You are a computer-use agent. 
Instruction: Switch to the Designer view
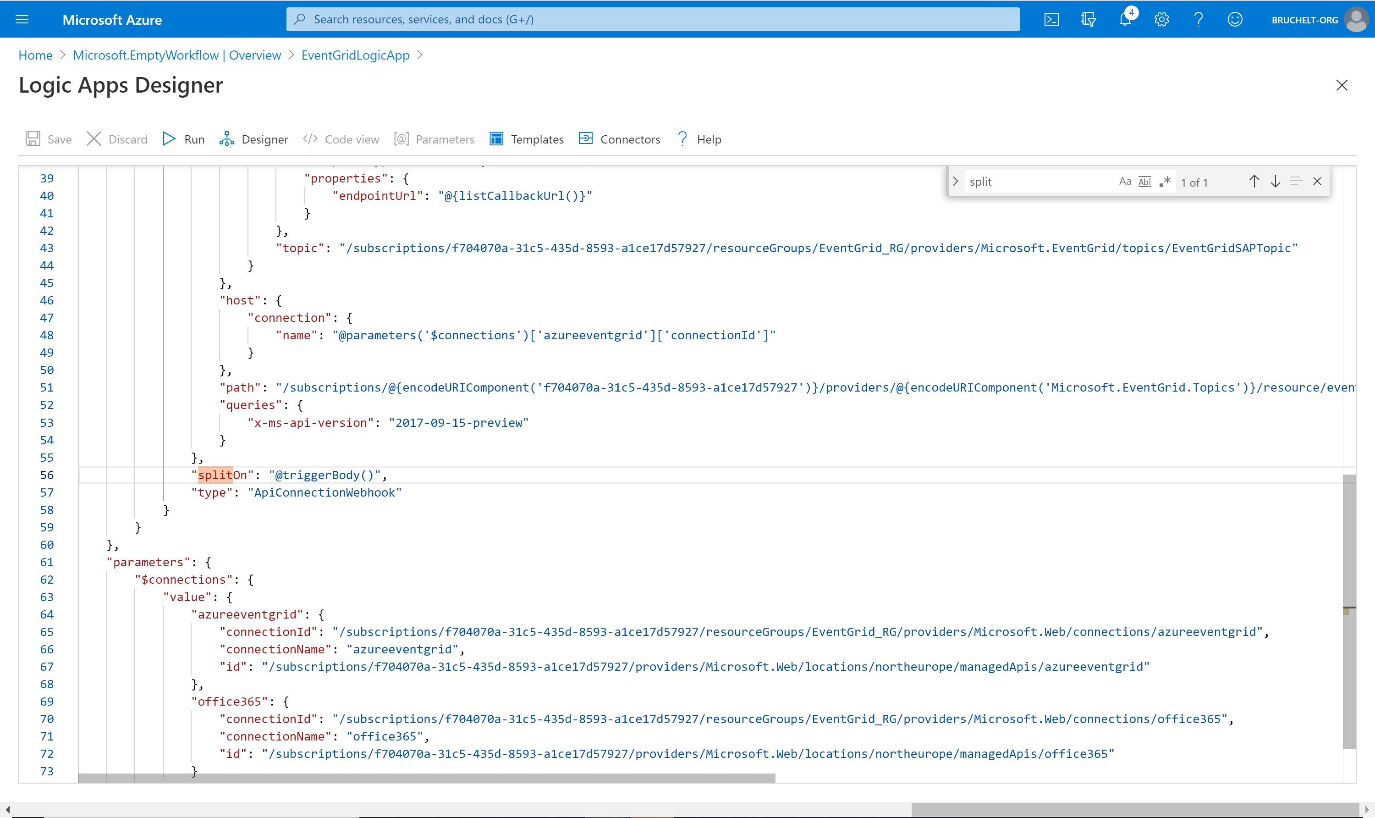253,139
